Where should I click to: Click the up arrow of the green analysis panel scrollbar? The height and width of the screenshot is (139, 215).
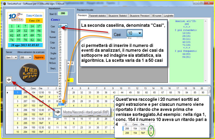tap(205, 21)
